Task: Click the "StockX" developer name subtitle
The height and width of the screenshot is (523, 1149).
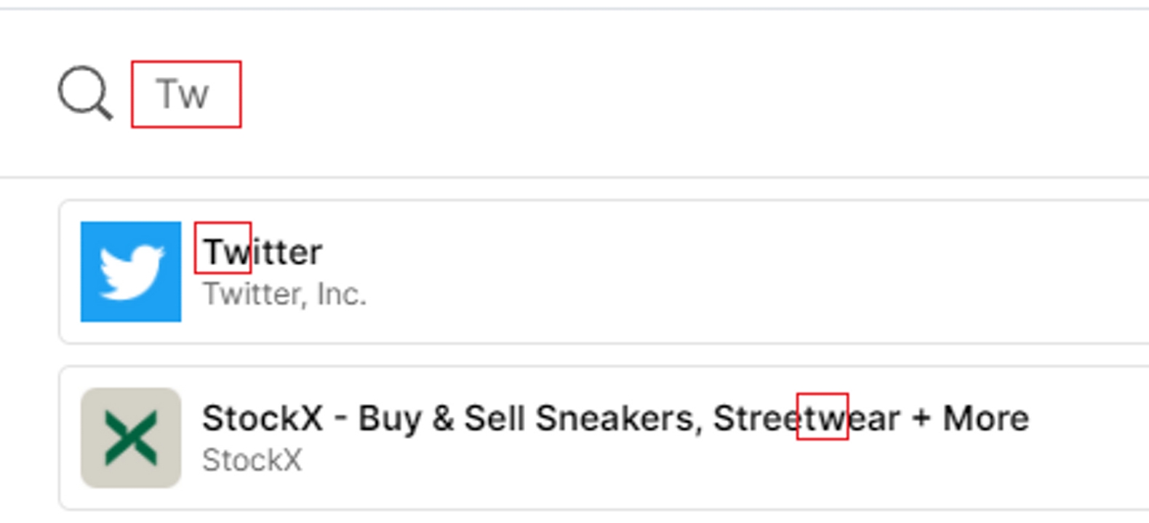Action: [252, 460]
